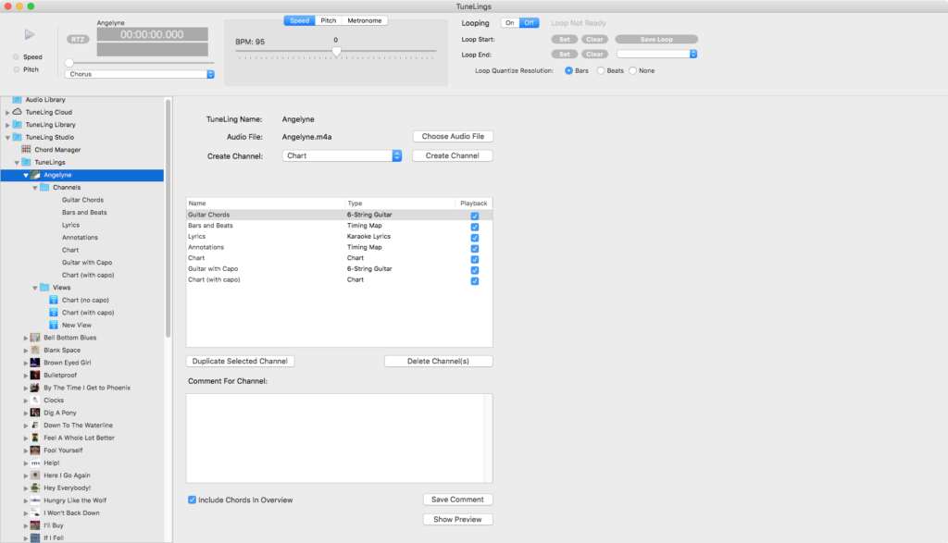Image resolution: width=948 pixels, height=543 pixels.
Task: Collapse the Views folder
Action: point(35,288)
